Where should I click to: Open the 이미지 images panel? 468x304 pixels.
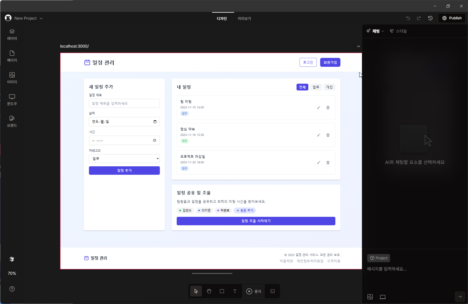12,78
